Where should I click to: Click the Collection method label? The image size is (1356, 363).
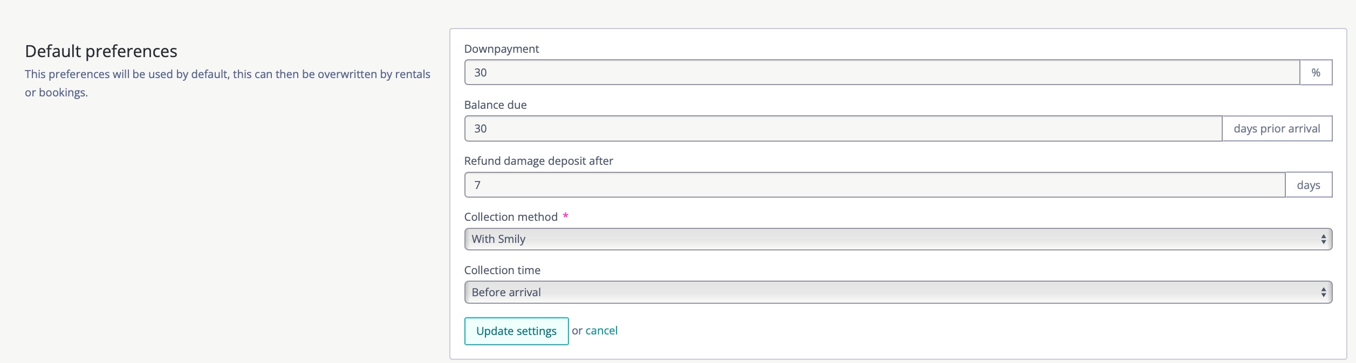510,217
